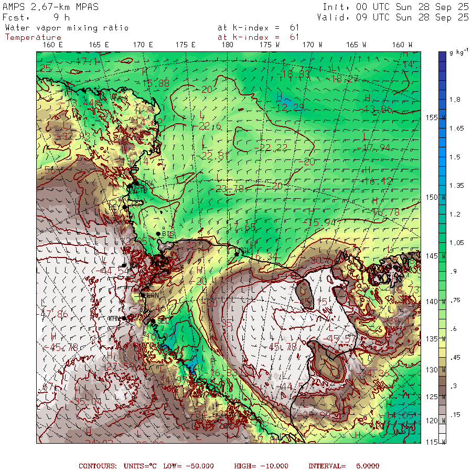Click the red 'at k-index = 61' text
This screenshot has height=472, width=472.
coord(258,37)
